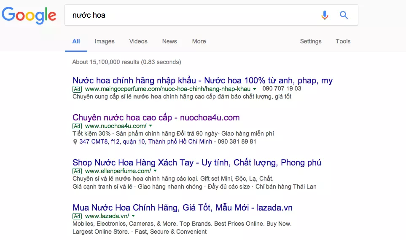This screenshot has height=240, width=406.
Task: Click the 347 CMT8, f12, quận 10 address link
Action: pyautogui.click(x=146, y=142)
